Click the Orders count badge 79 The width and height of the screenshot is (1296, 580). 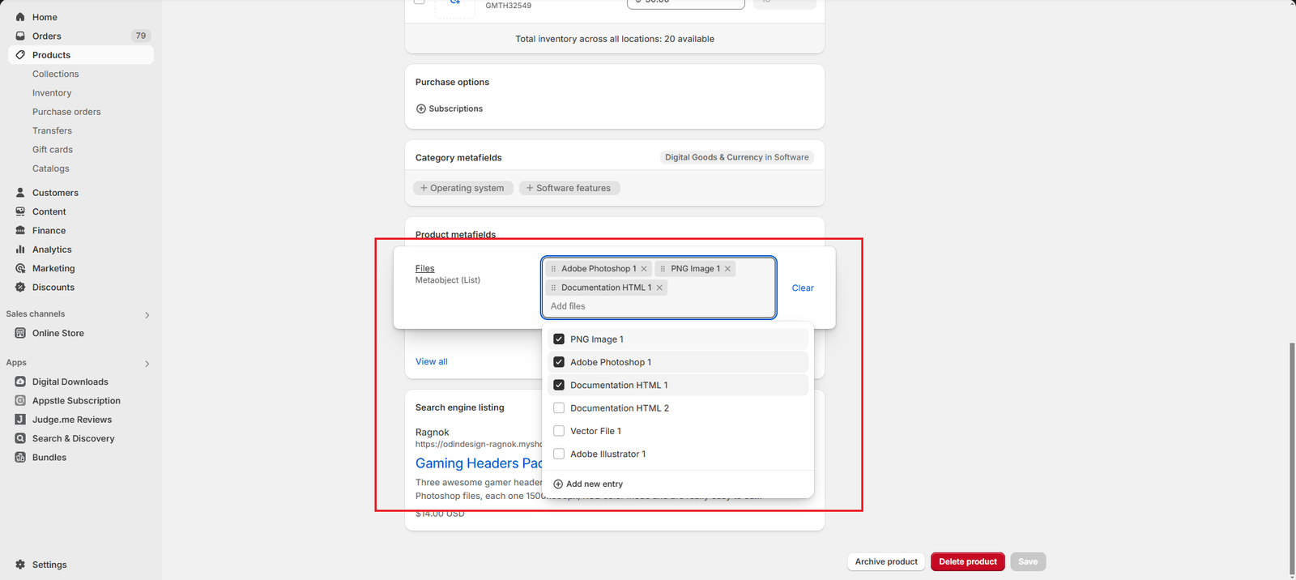point(141,36)
